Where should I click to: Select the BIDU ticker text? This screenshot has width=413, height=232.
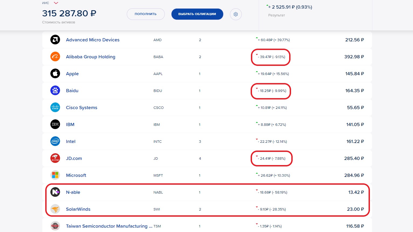point(158,91)
